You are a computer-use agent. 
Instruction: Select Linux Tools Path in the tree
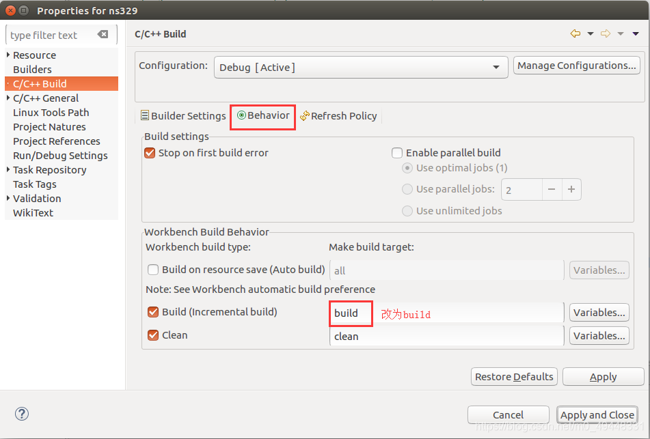click(x=51, y=112)
